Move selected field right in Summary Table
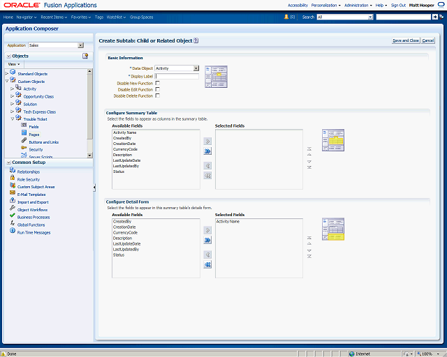Viewport: 447px width, 357px height. tap(207, 142)
